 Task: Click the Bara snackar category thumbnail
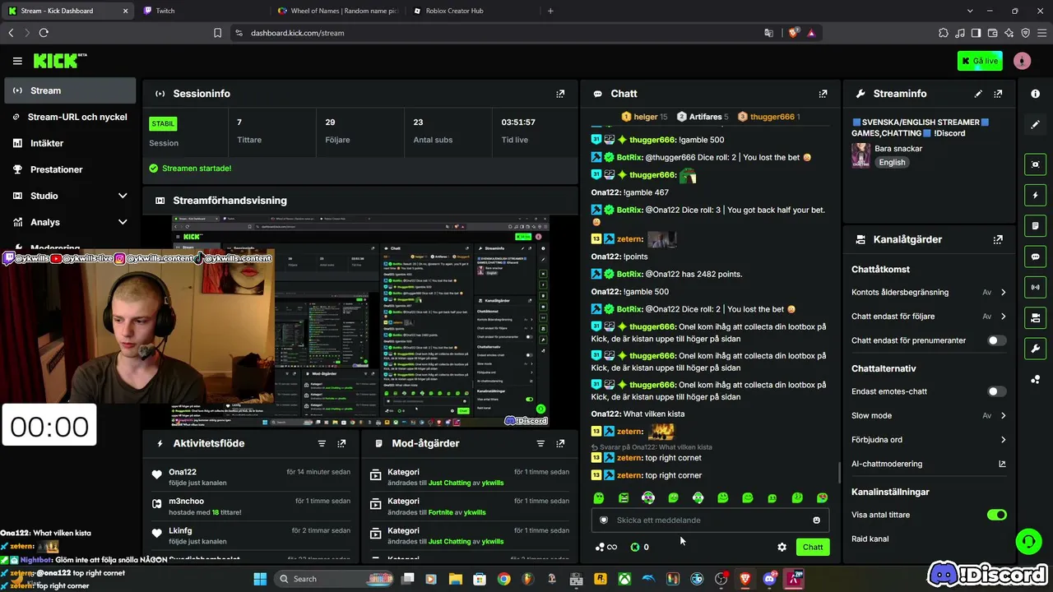pyautogui.click(x=860, y=155)
